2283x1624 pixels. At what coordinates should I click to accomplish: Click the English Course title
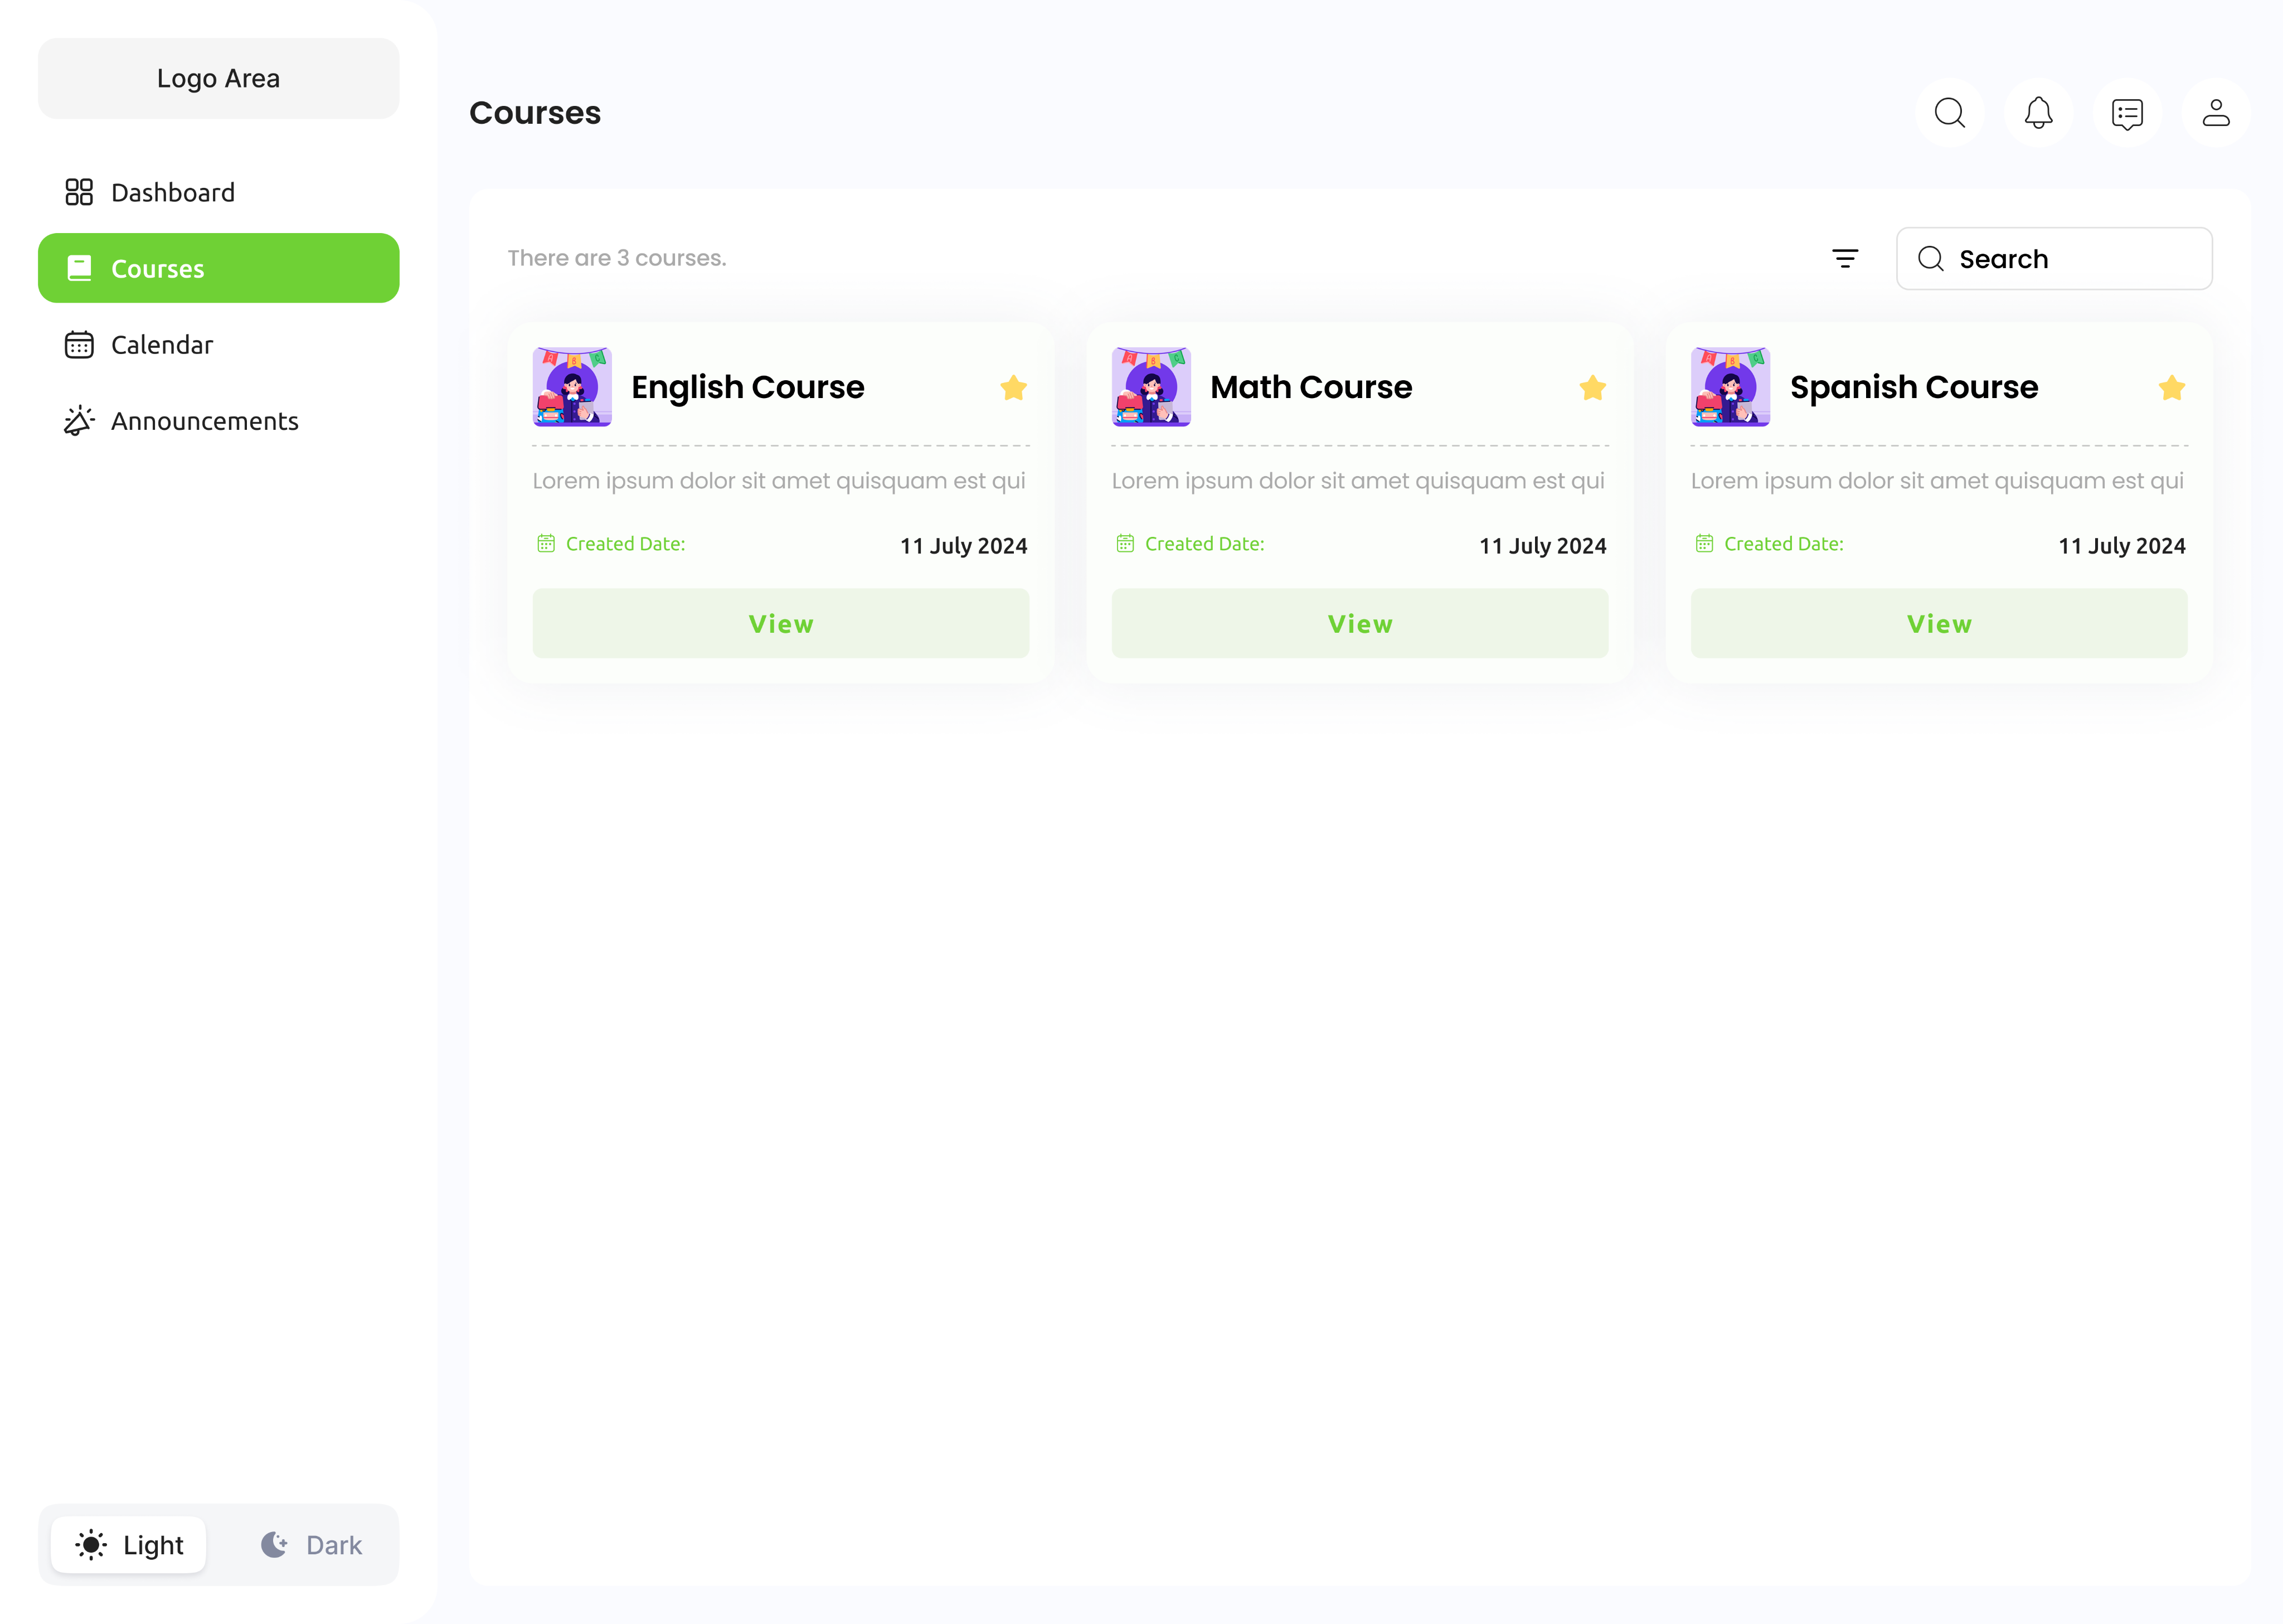(747, 387)
